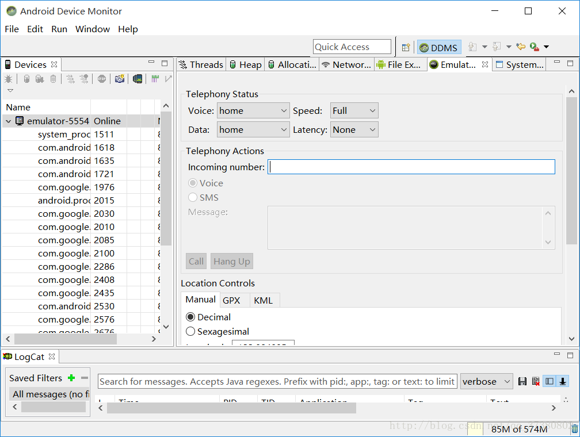Open the Speed dropdown set to Full

(354, 111)
